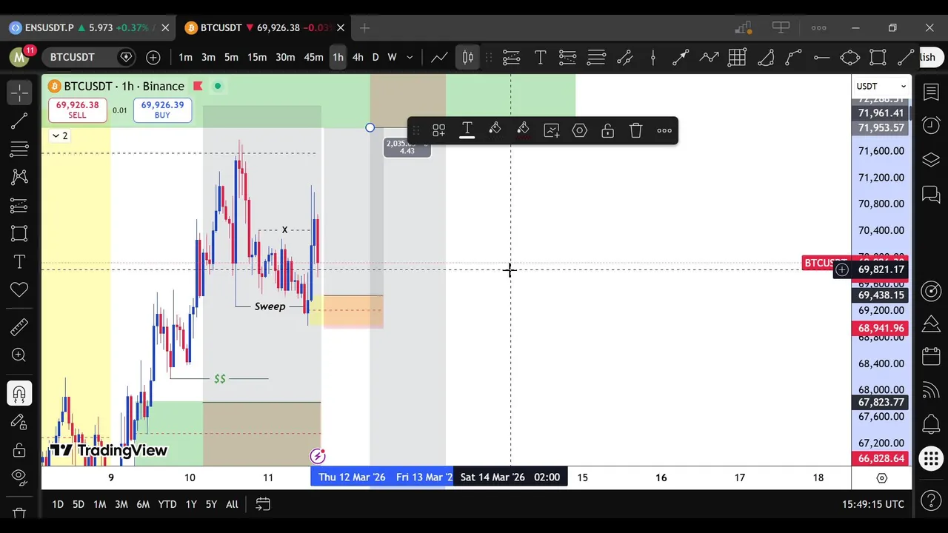This screenshot has height=533, width=948.
Task: Open the object tree layers icon
Action: coord(931,160)
